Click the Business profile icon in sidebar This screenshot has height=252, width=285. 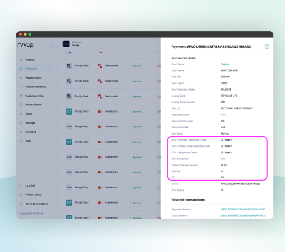point(21,96)
